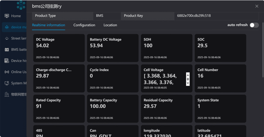
Task: Click the device management sidebar icon
Action: (7, 27)
